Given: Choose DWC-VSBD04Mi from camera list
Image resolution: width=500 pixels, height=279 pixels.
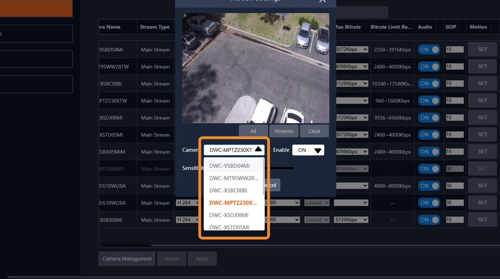Looking at the screenshot, I should (233, 166).
